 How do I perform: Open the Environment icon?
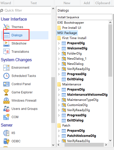point(6,68)
